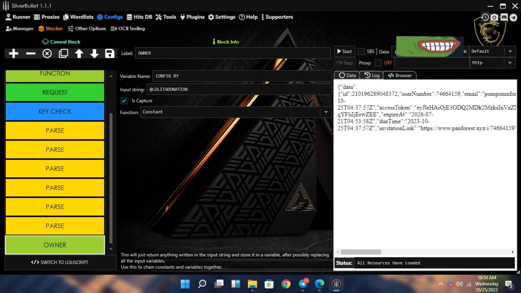Disable the selected block via circled X icon

pyautogui.click(x=47, y=53)
